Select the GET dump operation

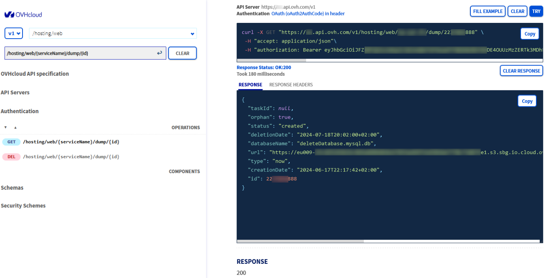click(71, 142)
